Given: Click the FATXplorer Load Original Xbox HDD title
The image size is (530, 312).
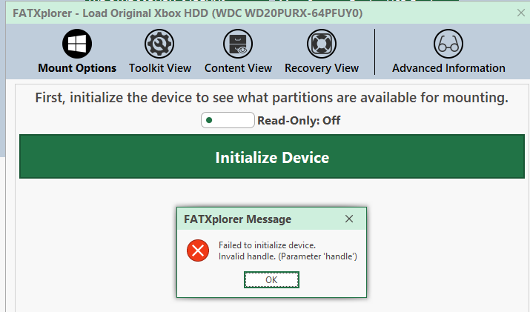Looking at the screenshot, I should [188, 13].
